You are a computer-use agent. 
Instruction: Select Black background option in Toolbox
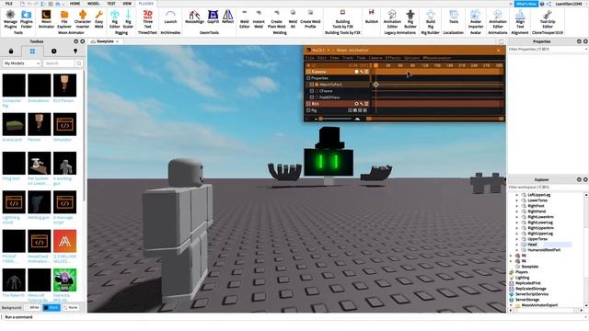(52, 308)
